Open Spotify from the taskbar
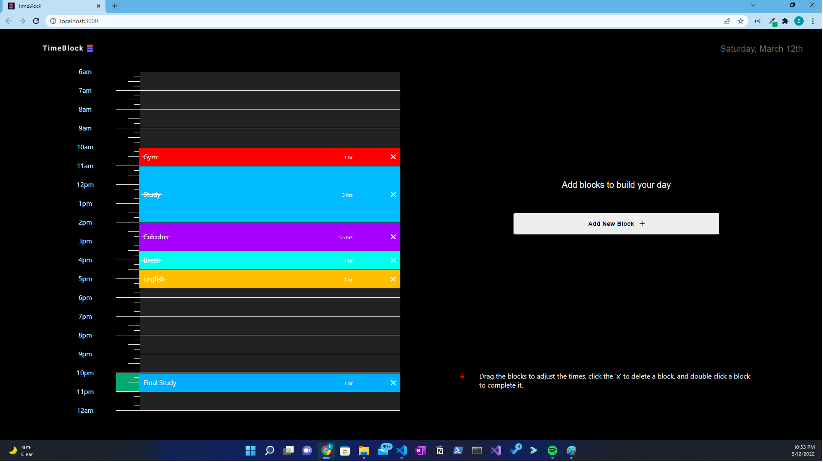823x462 pixels. tap(552, 450)
